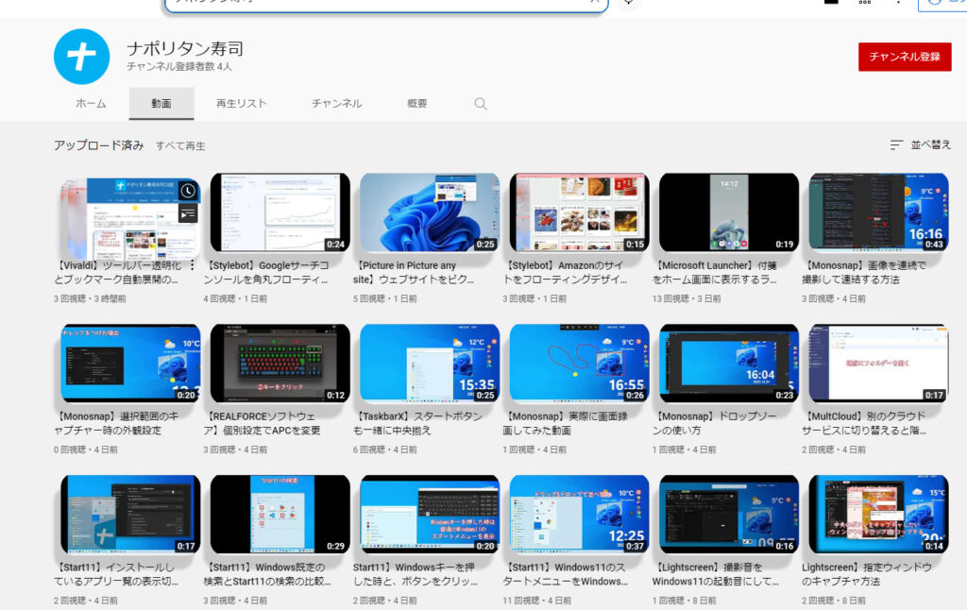Click title 【MultCloud】別のクラウドサービス
967x610 pixels.
click(864, 423)
